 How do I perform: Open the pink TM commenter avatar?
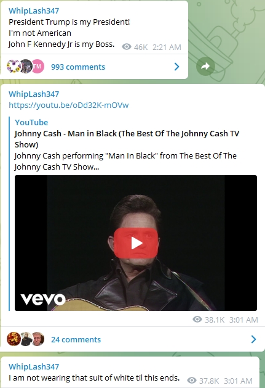tap(38, 67)
